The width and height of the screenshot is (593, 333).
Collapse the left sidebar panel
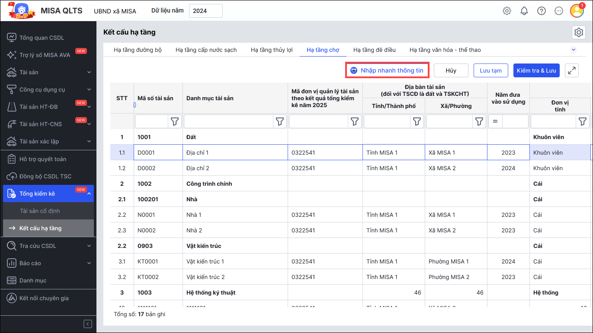[x=88, y=324]
